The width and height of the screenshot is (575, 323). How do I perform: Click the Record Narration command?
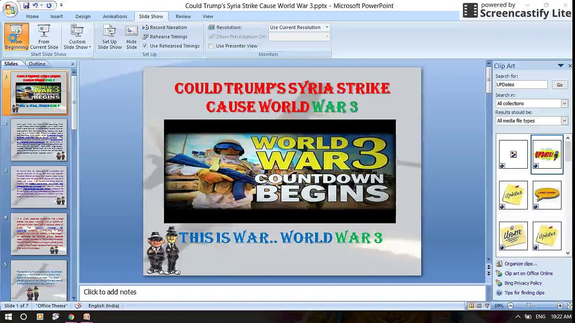(x=164, y=27)
